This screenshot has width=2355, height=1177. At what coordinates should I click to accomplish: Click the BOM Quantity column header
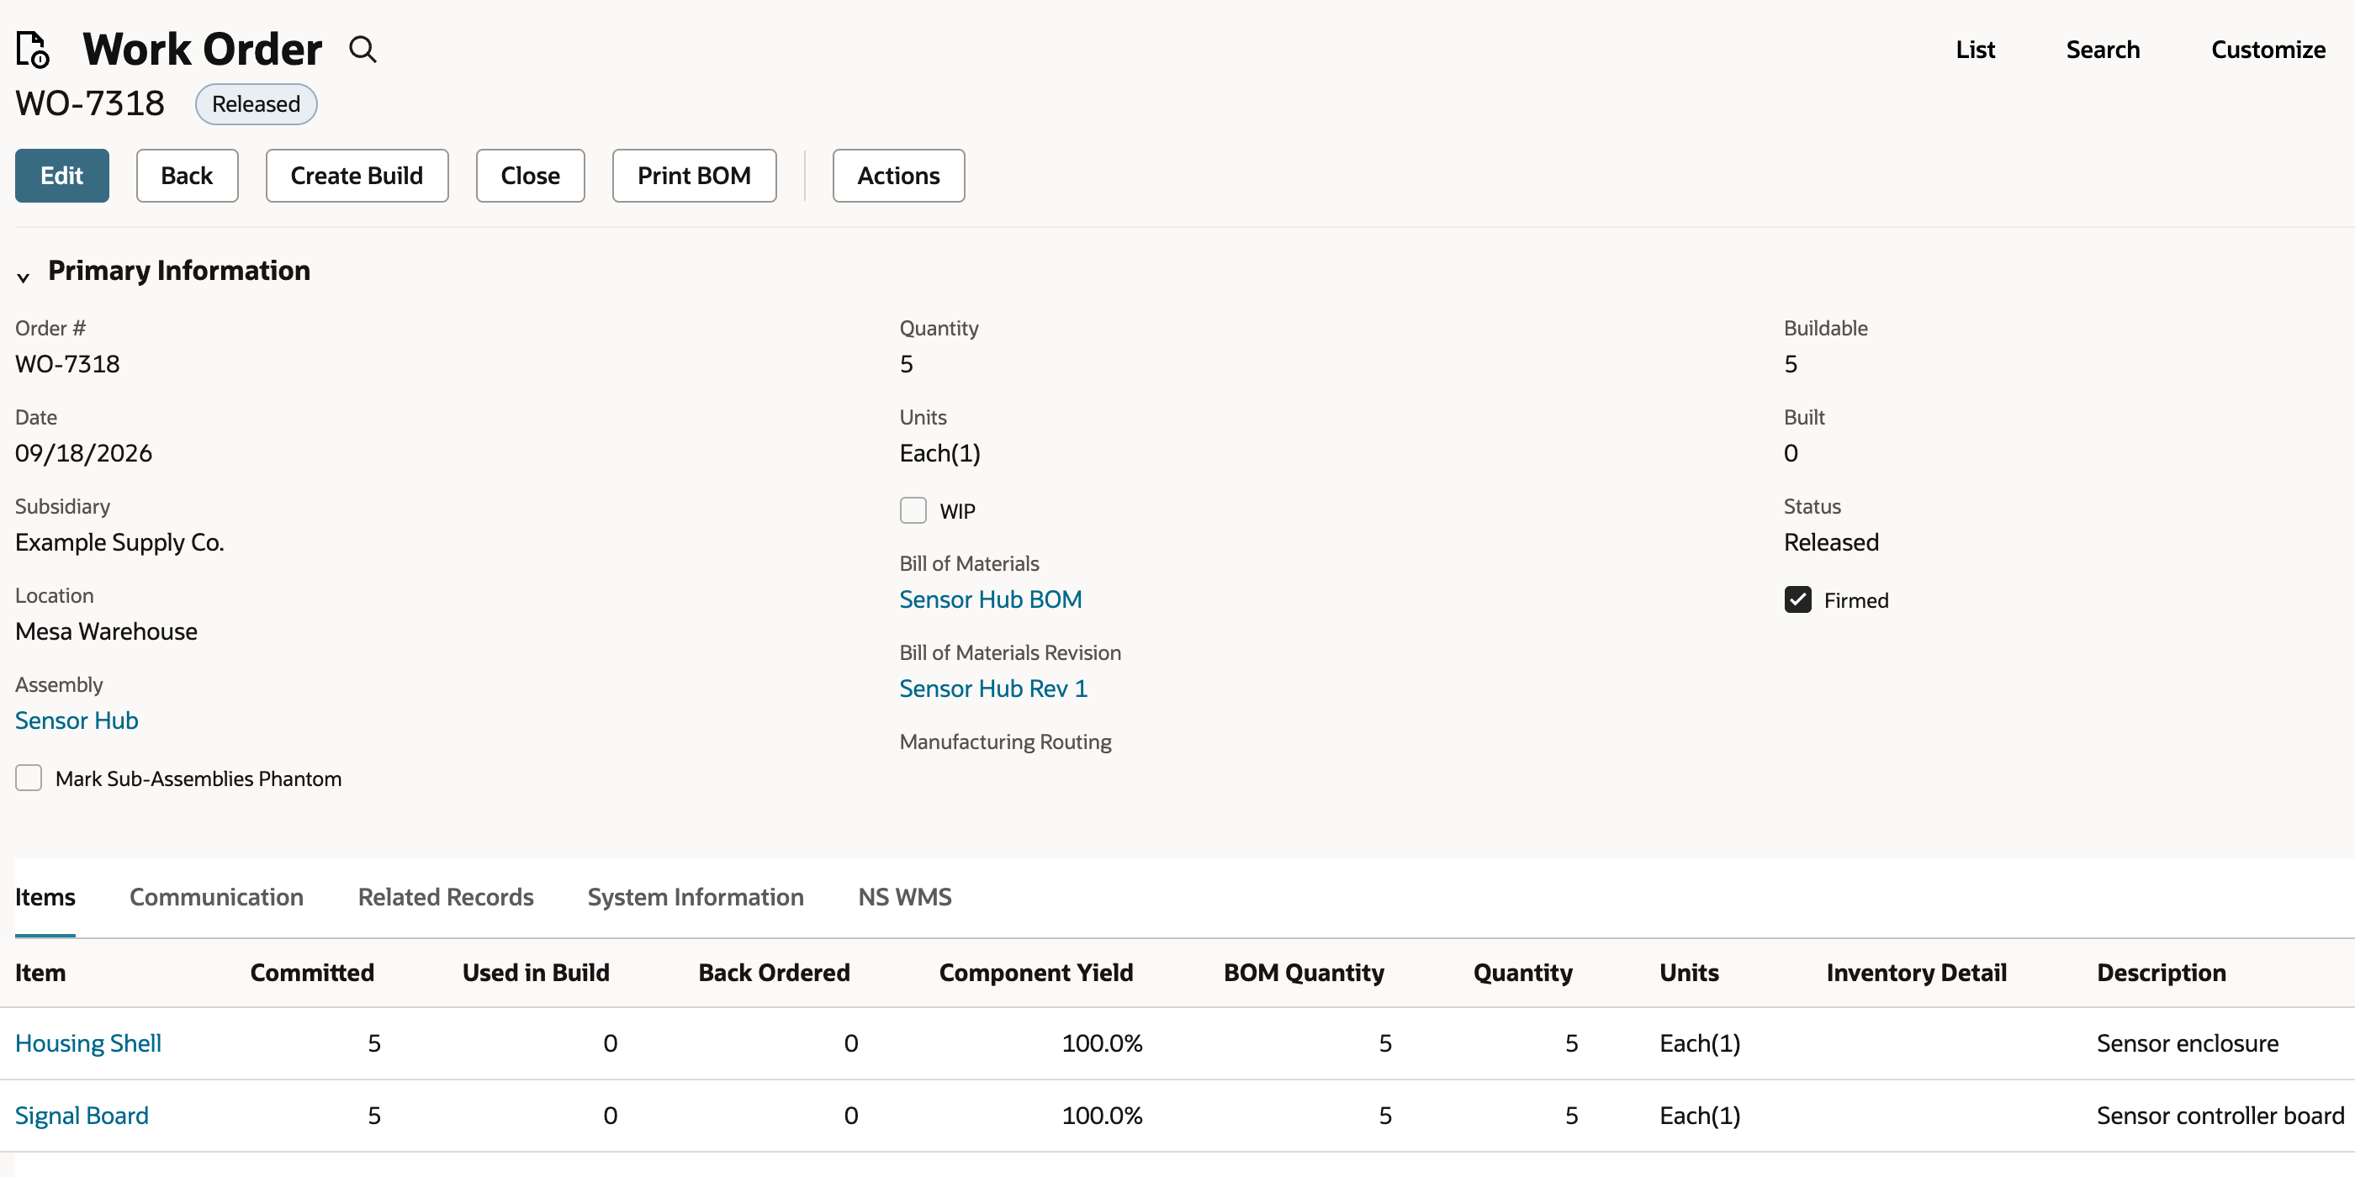point(1304,973)
